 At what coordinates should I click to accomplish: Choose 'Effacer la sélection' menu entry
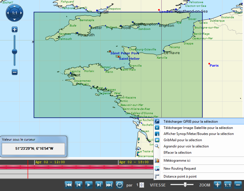tap(177, 153)
